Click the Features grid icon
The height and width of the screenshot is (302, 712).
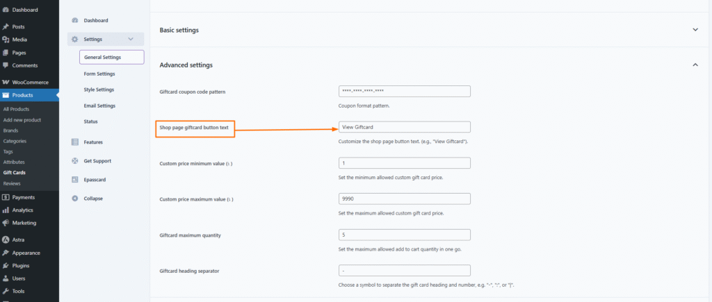point(75,142)
